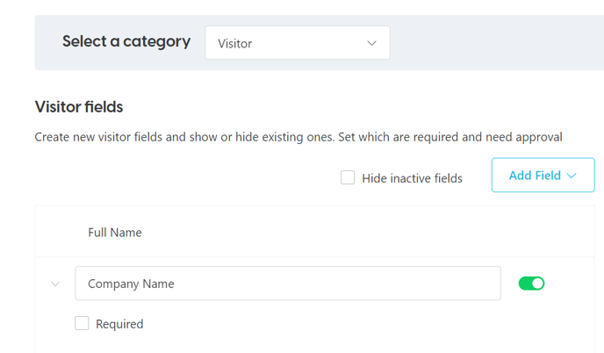Check the Required checkbox
Screen dimensions: 604x353
[x=82, y=323]
